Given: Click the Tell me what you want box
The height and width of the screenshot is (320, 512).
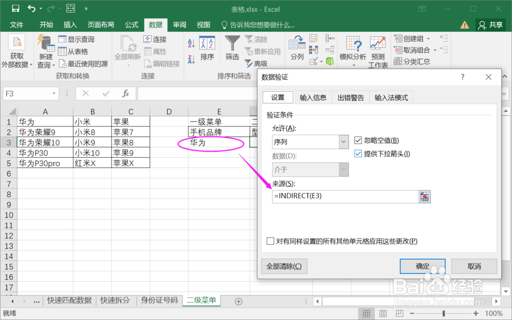Looking at the screenshot, I should 258,25.
